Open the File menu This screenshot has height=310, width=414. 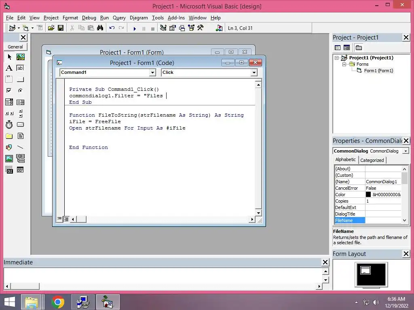click(x=10, y=18)
